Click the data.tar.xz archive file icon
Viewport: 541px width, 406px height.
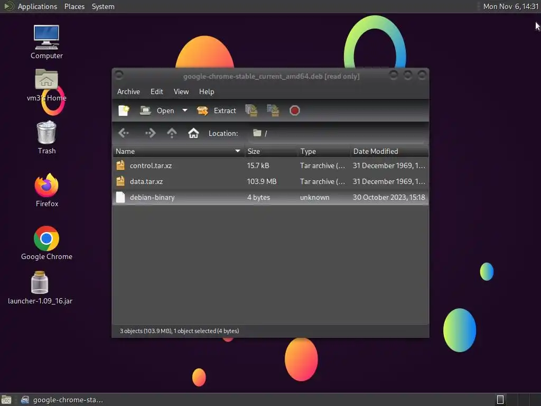[x=120, y=181]
